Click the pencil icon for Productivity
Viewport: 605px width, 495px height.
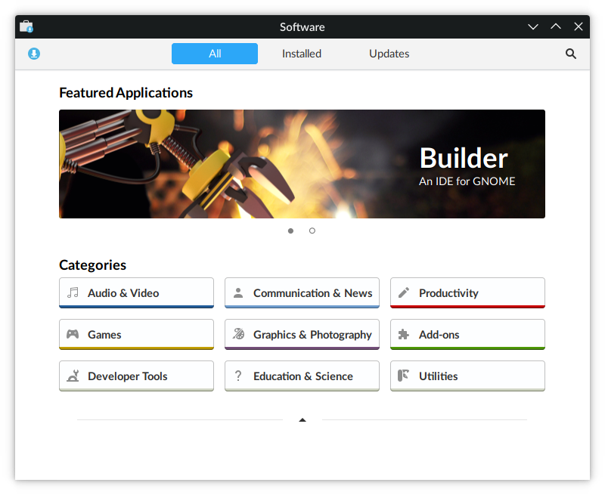pyautogui.click(x=404, y=292)
